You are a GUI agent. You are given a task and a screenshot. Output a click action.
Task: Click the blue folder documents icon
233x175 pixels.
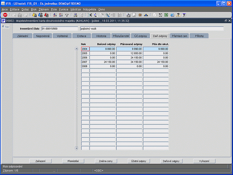[x=128, y=15]
